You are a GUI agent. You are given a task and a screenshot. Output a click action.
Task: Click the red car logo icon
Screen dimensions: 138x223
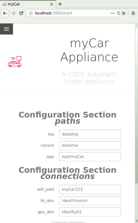[x=14, y=62]
